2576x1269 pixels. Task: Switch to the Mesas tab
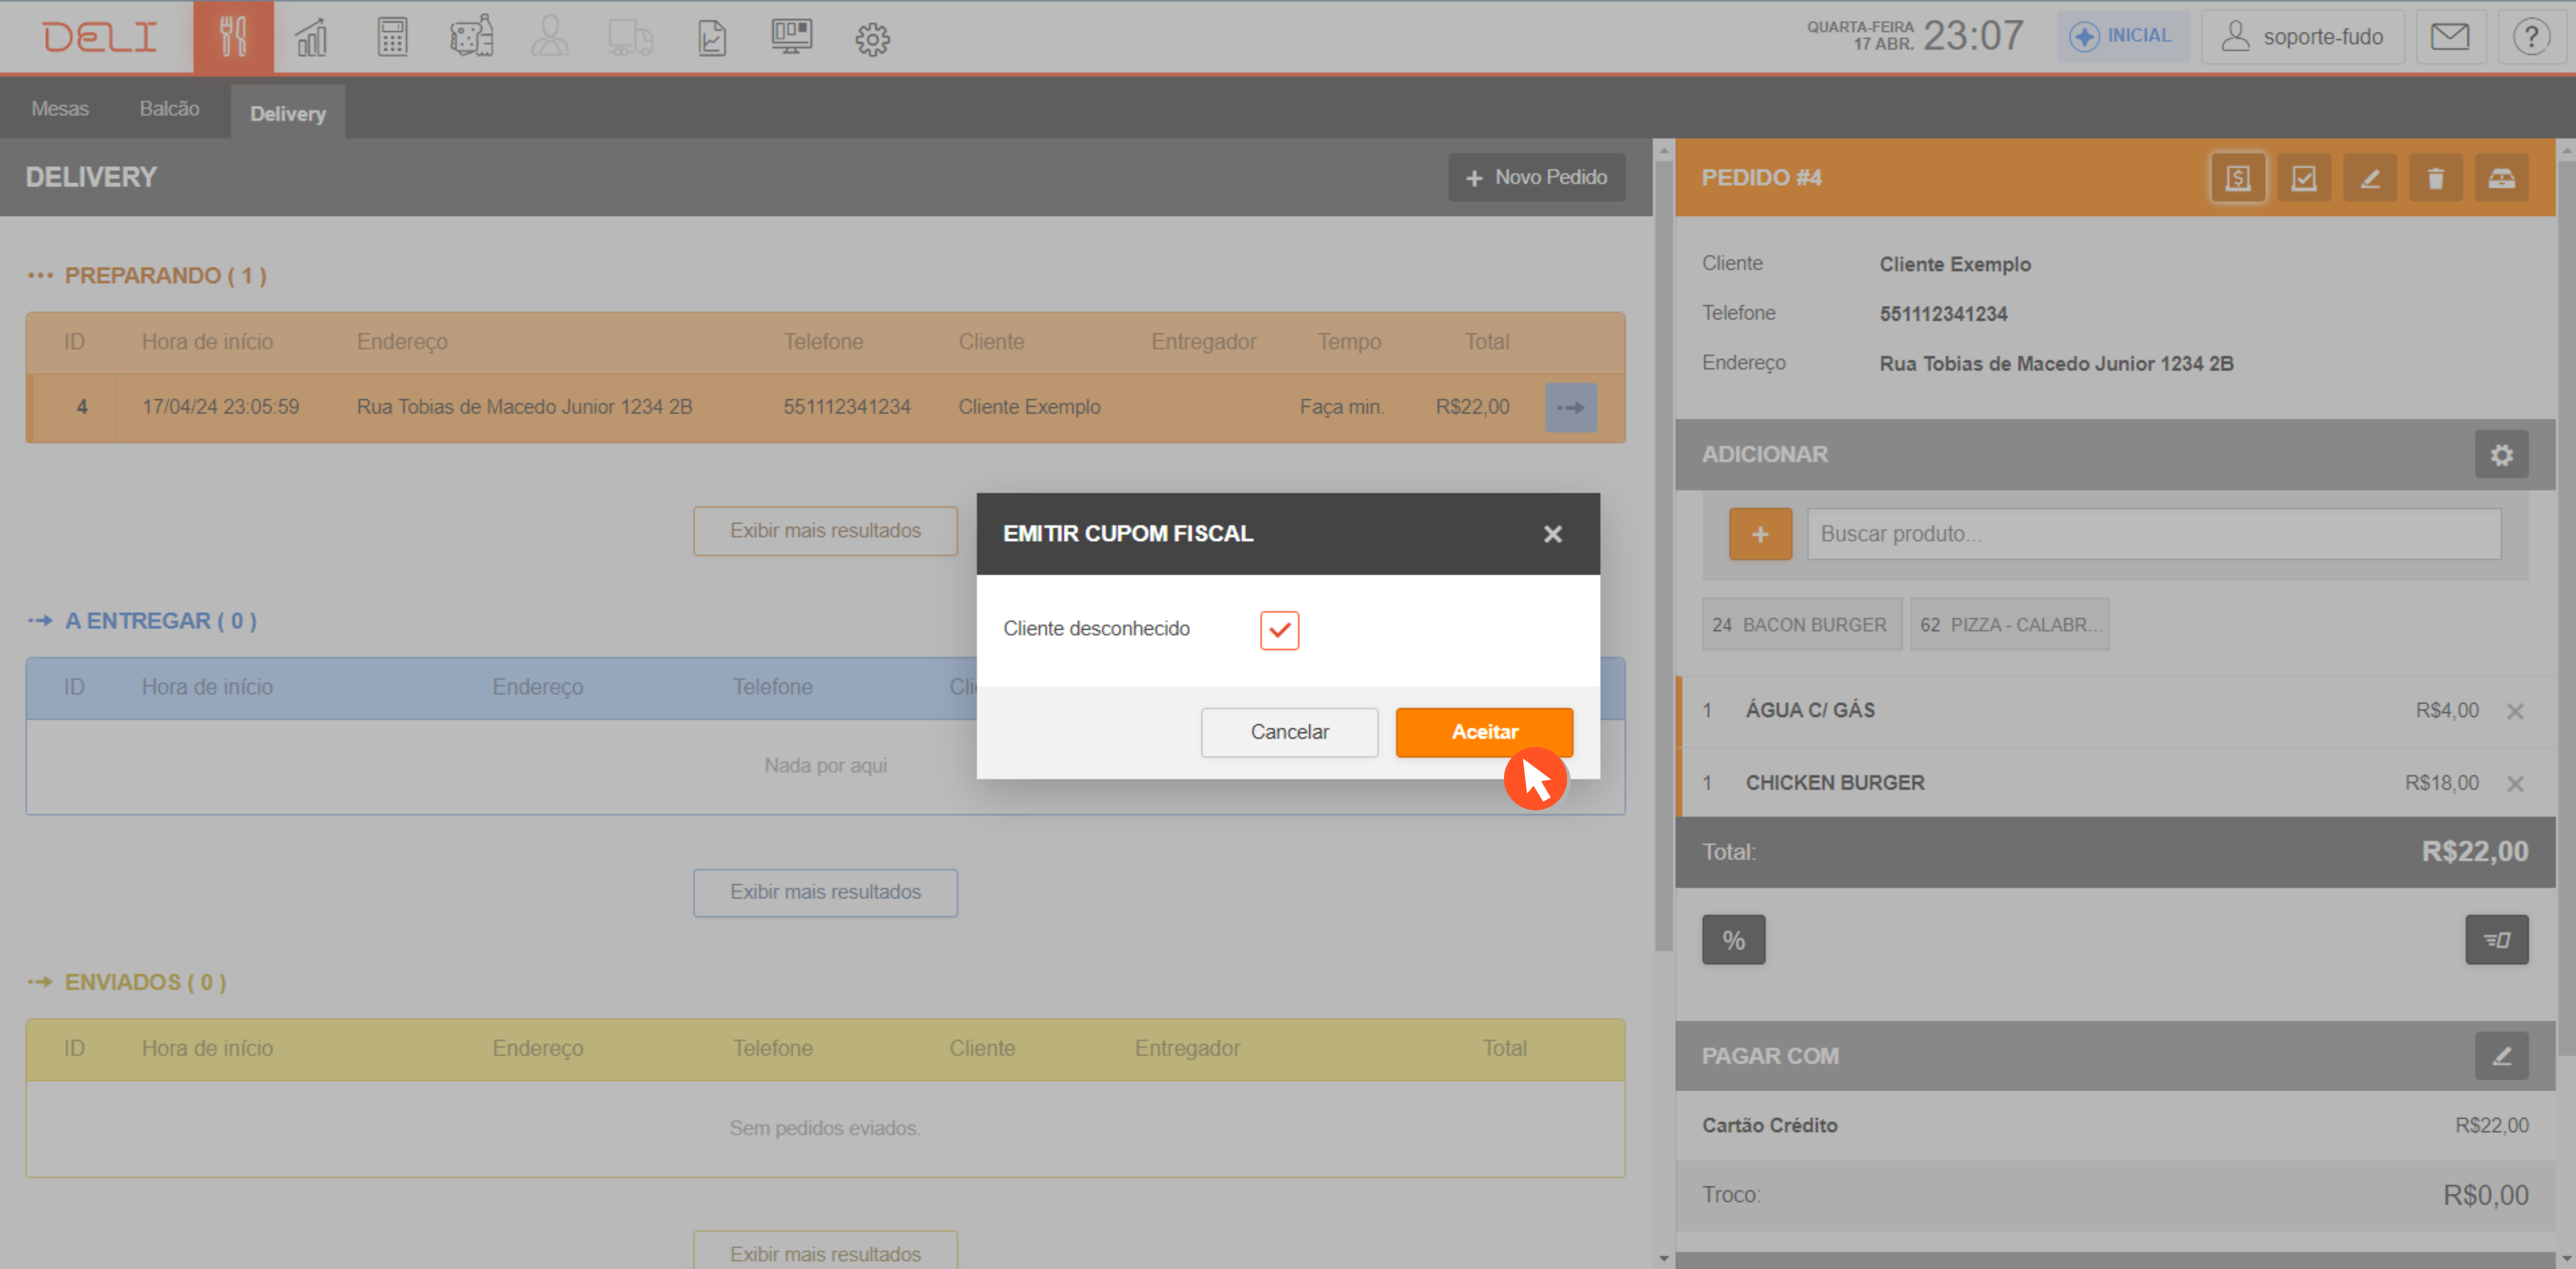(x=60, y=108)
